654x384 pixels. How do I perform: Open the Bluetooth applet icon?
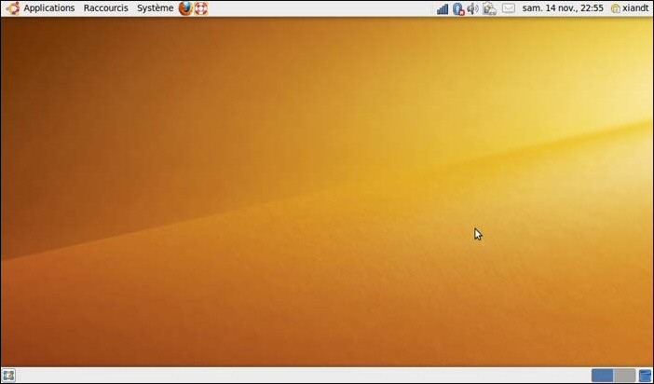[x=458, y=8]
